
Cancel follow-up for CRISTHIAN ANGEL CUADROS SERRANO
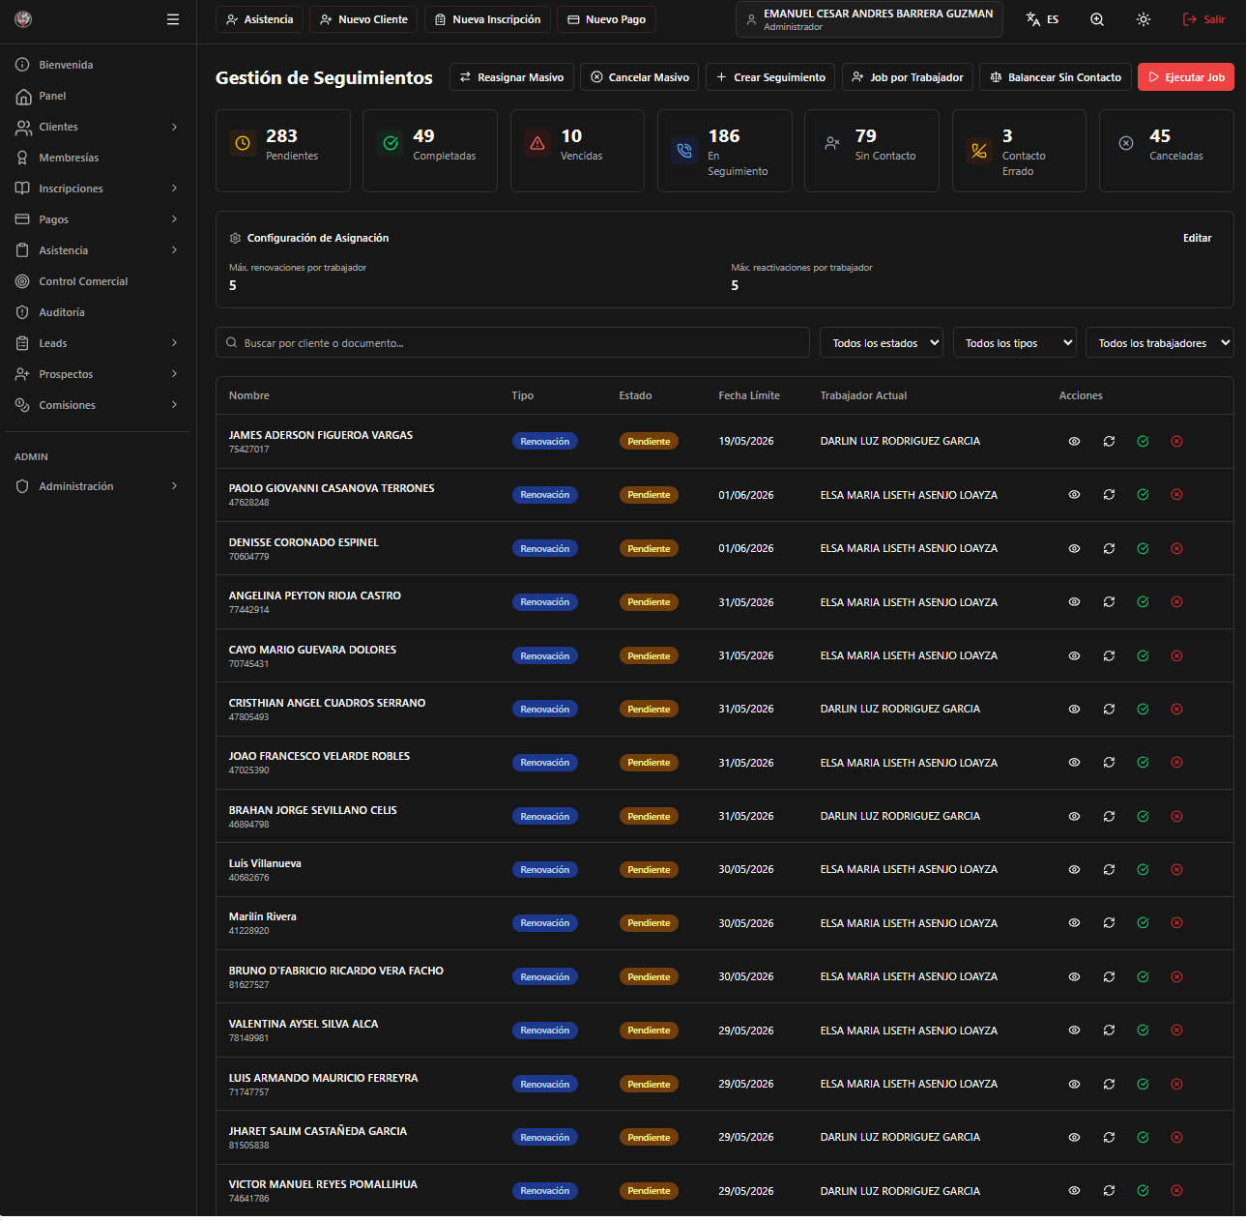point(1176,710)
